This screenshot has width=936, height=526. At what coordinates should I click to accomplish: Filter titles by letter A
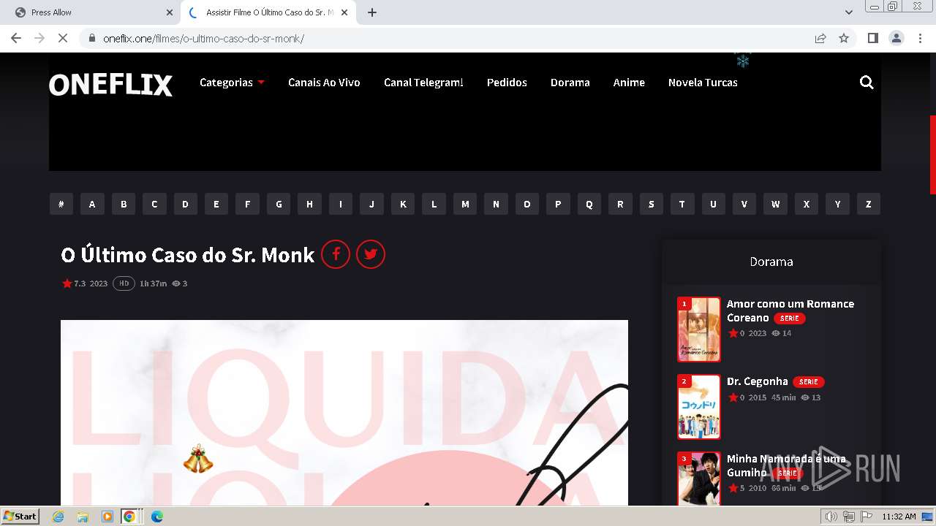(92, 204)
